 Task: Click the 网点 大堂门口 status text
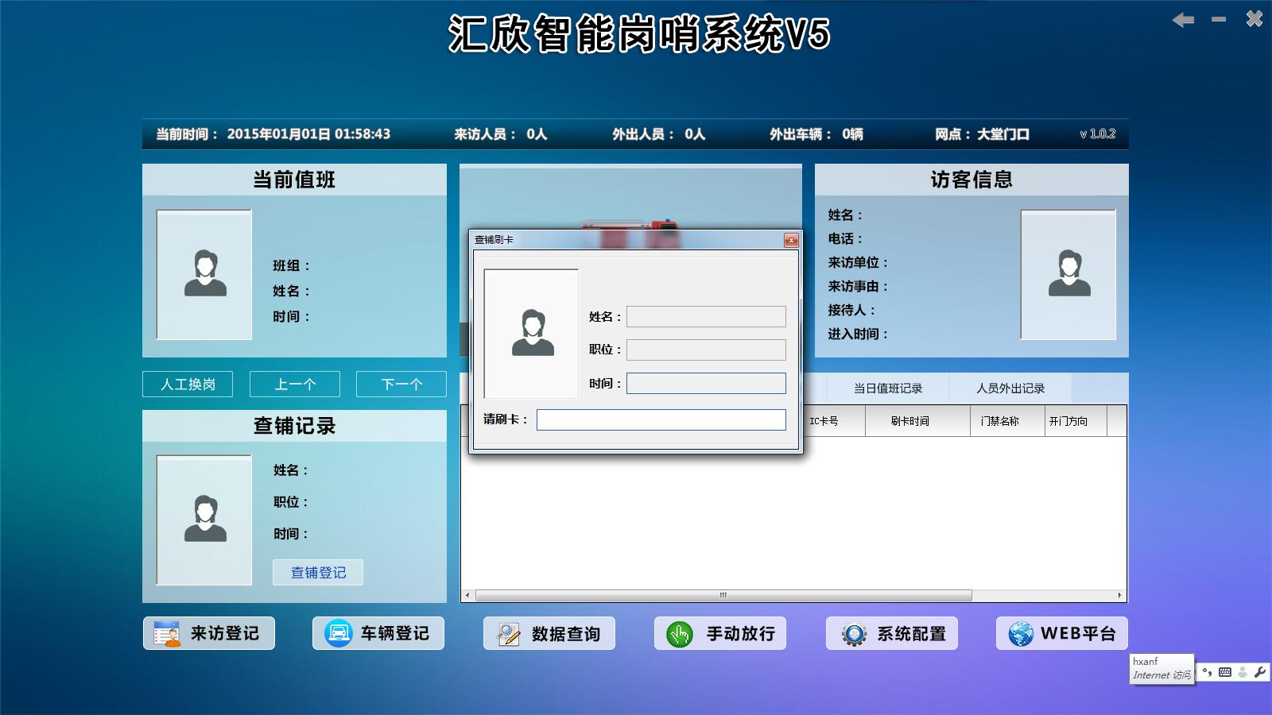(x=982, y=134)
